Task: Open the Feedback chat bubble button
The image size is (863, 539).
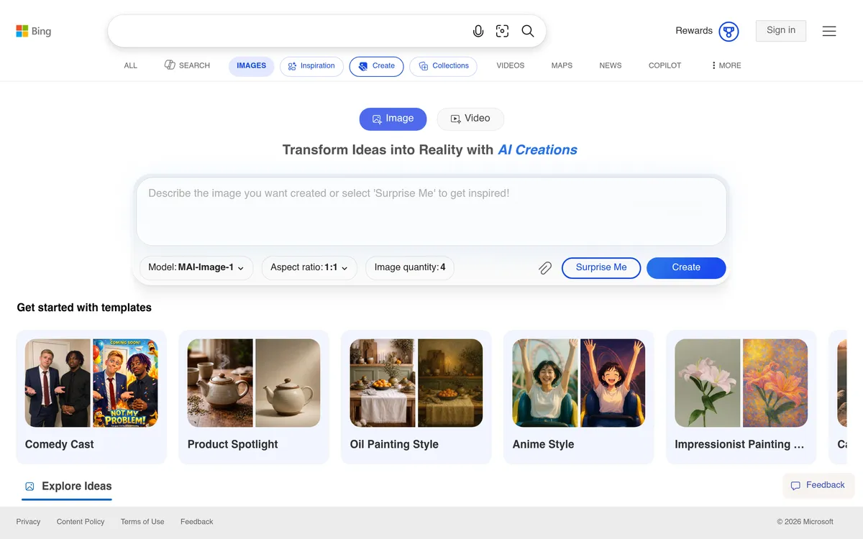Action: tap(818, 485)
